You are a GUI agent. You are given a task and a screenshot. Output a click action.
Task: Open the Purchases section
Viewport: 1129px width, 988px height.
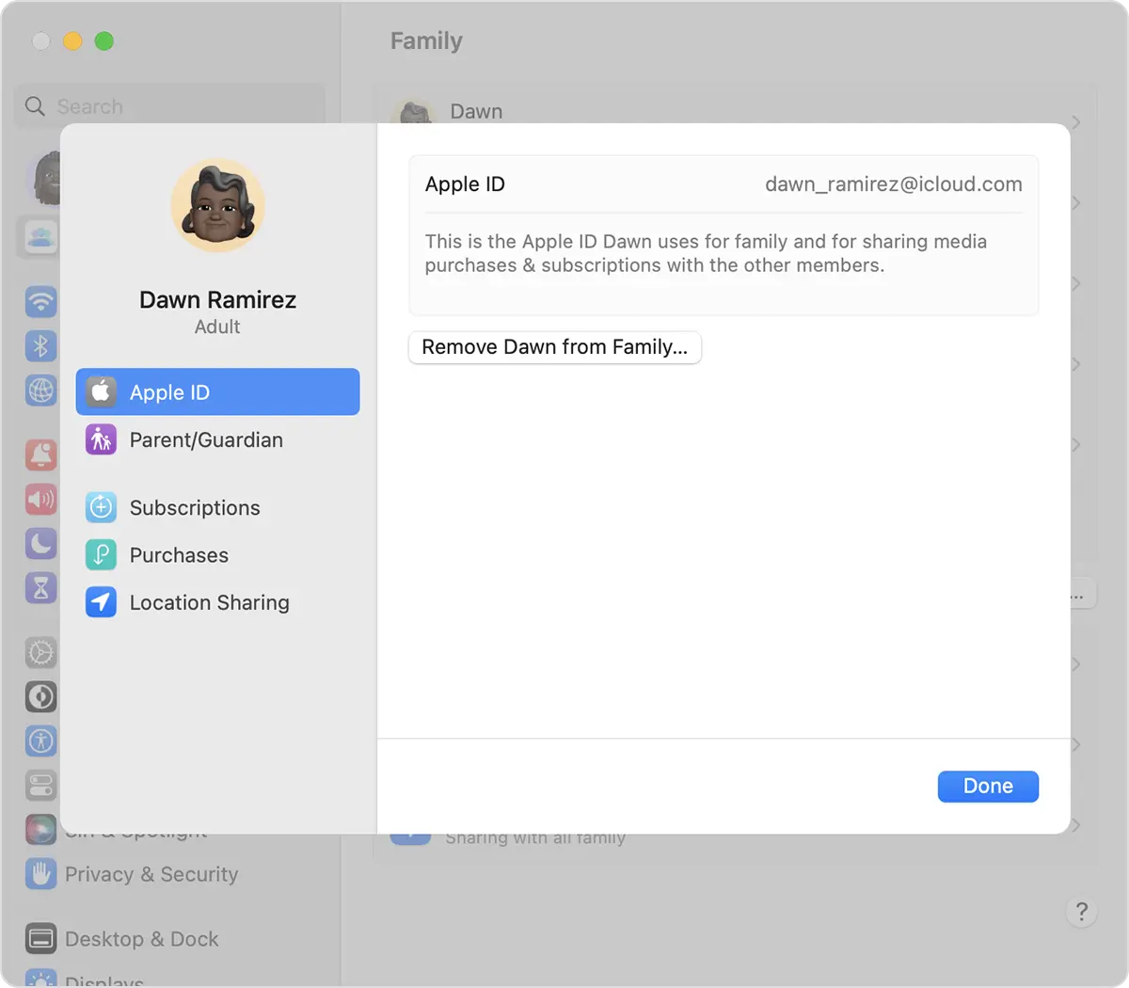pos(217,554)
